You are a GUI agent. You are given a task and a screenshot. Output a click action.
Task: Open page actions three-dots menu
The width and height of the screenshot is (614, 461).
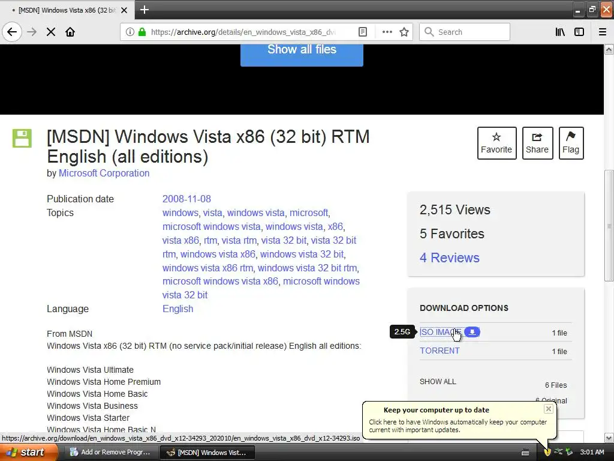387,32
